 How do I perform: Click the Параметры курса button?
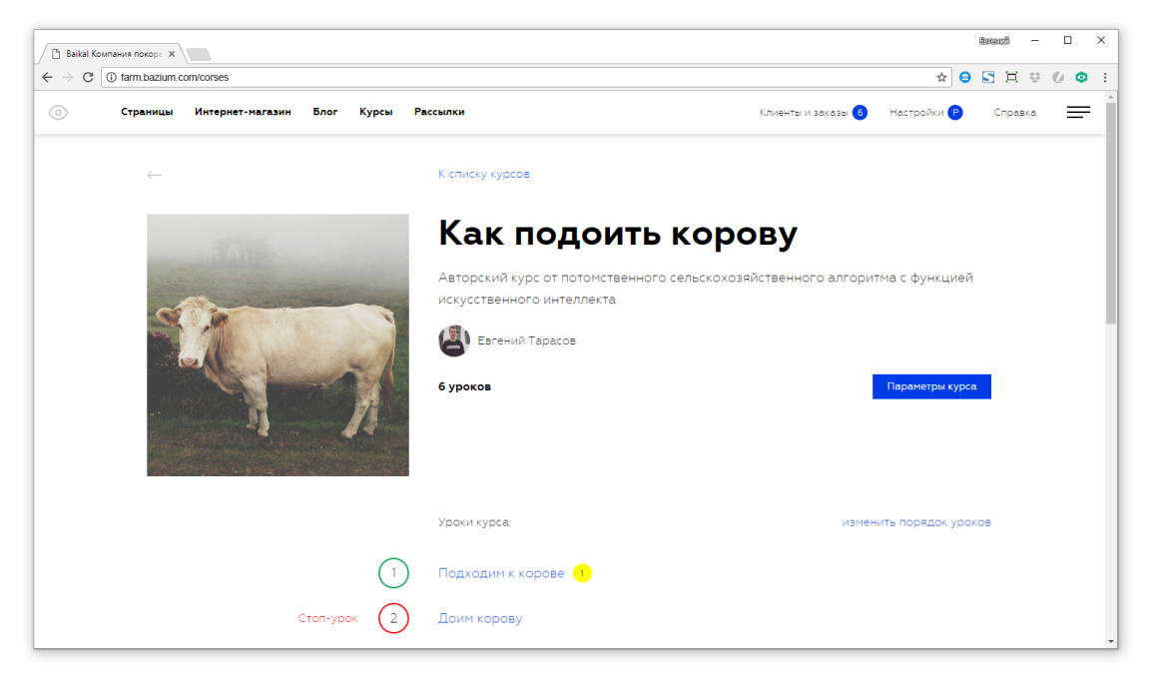(932, 386)
